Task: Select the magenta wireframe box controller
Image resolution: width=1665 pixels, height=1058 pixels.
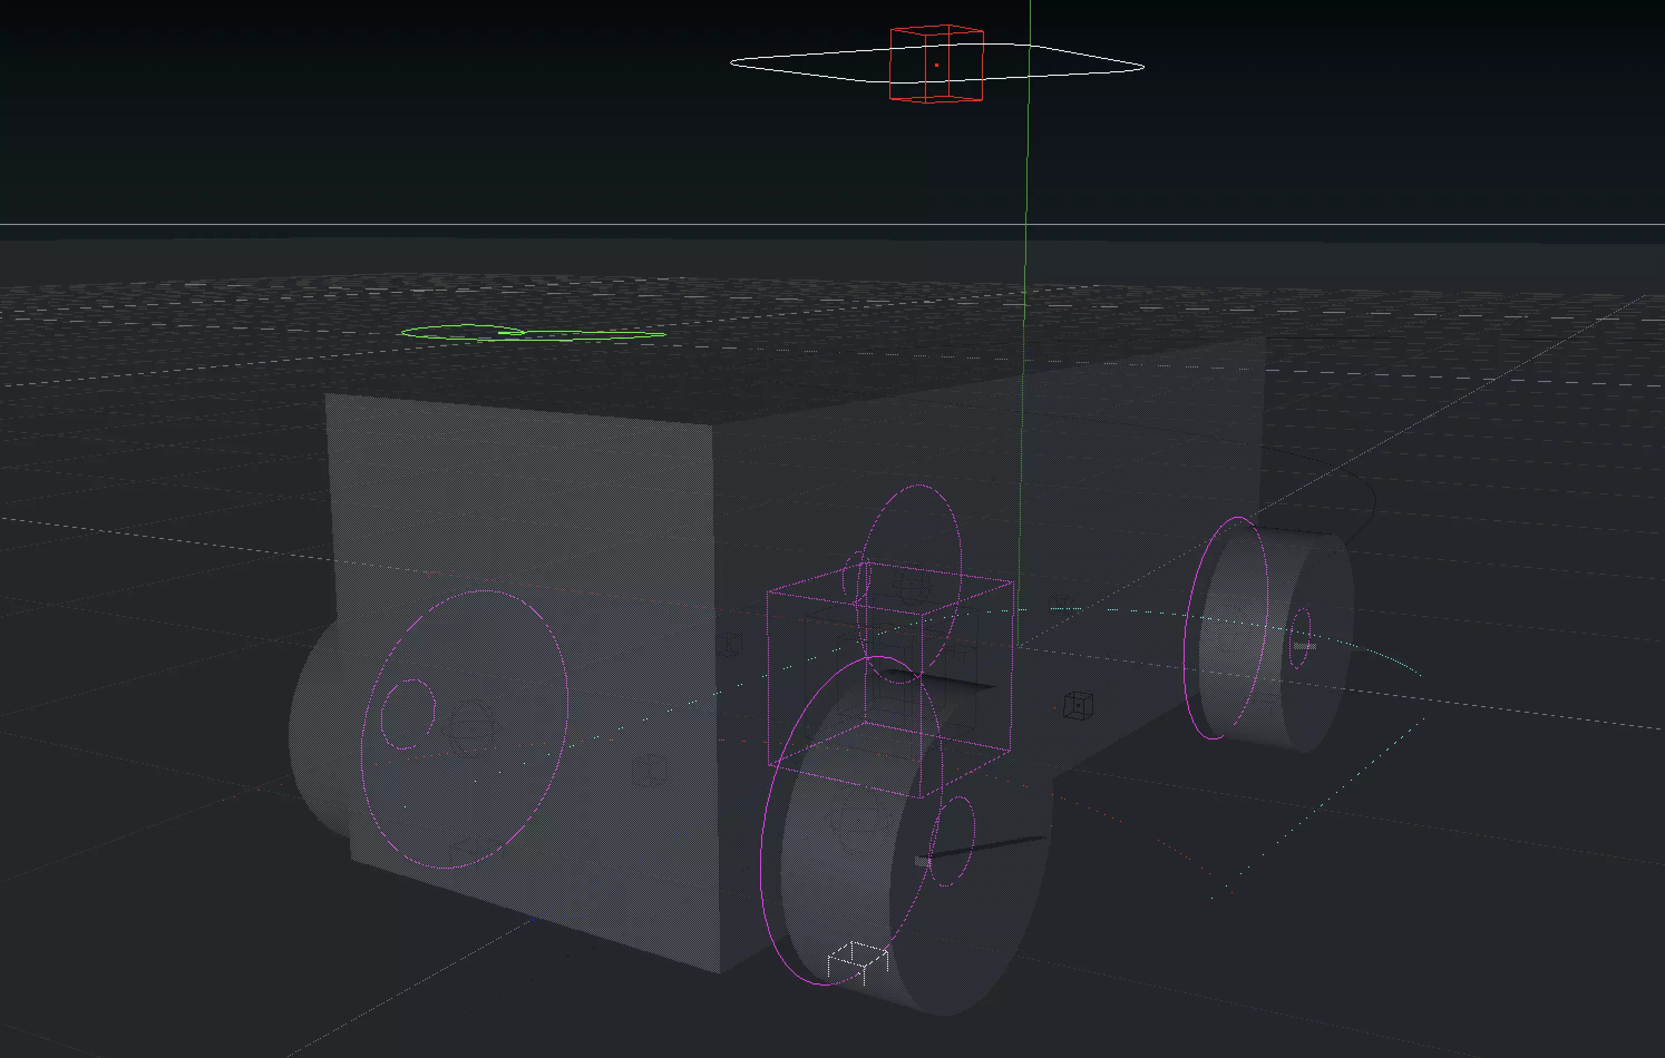Action: [890, 680]
